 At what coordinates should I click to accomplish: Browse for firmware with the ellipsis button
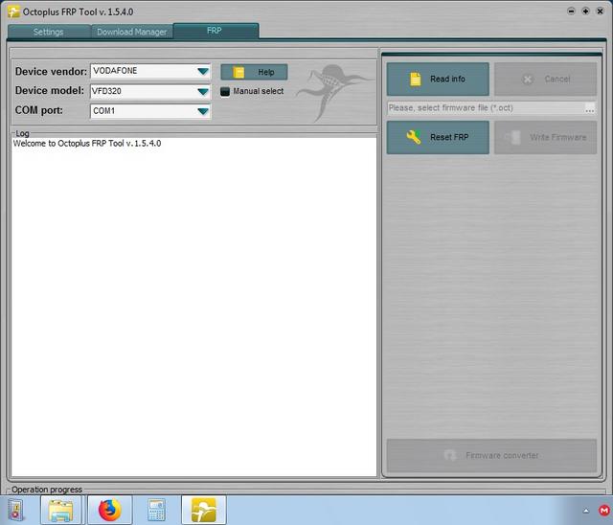590,108
